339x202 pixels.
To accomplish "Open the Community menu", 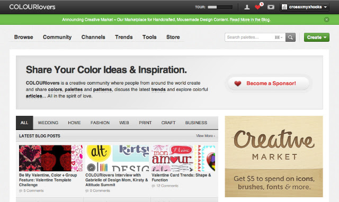I will click(x=57, y=37).
